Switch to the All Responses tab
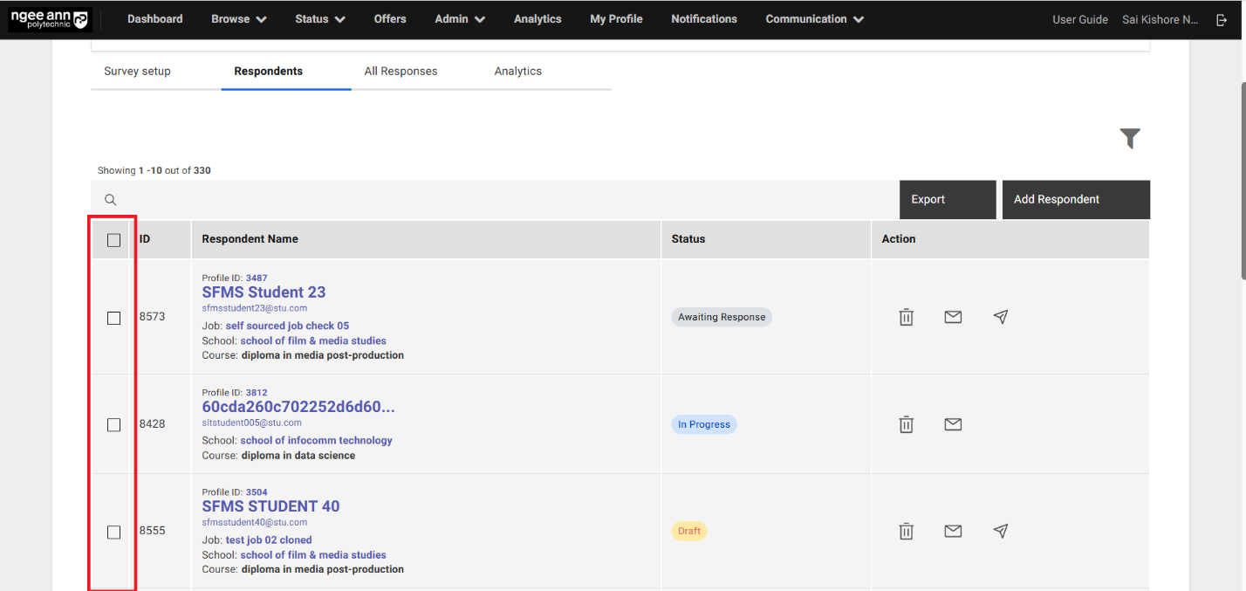The height and width of the screenshot is (591, 1246). [x=400, y=71]
